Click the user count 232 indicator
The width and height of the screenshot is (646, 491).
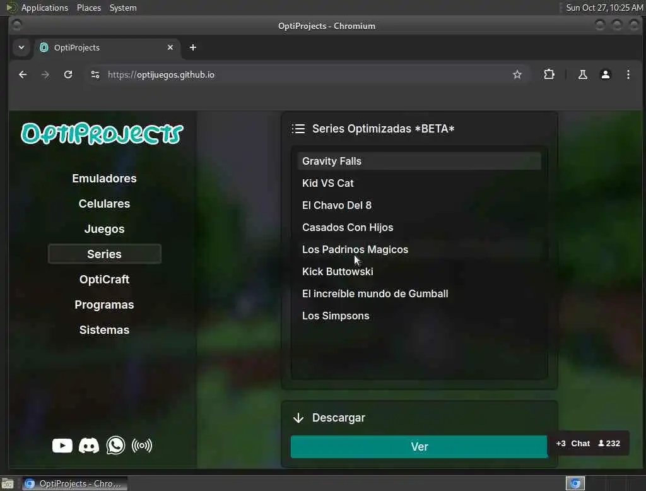[x=609, y=443]
